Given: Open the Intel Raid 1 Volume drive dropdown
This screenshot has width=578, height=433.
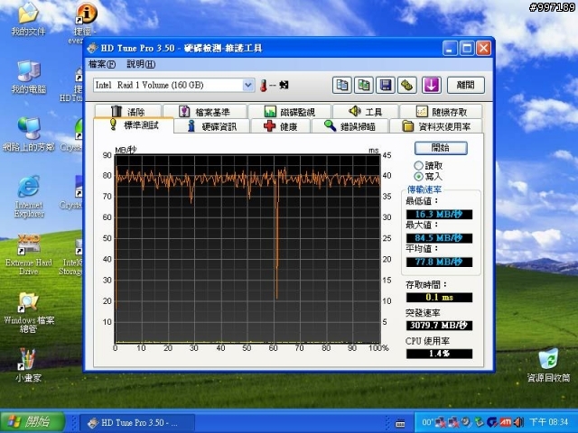Looking at the screenshot, I should click(249, 86).
